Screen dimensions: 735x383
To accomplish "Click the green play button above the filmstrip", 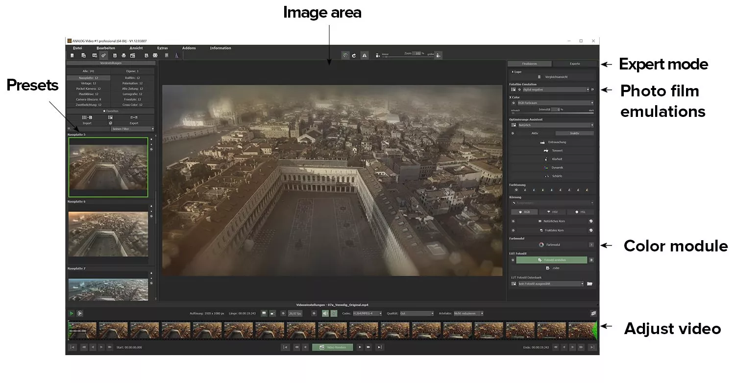I will coord(72,313).
